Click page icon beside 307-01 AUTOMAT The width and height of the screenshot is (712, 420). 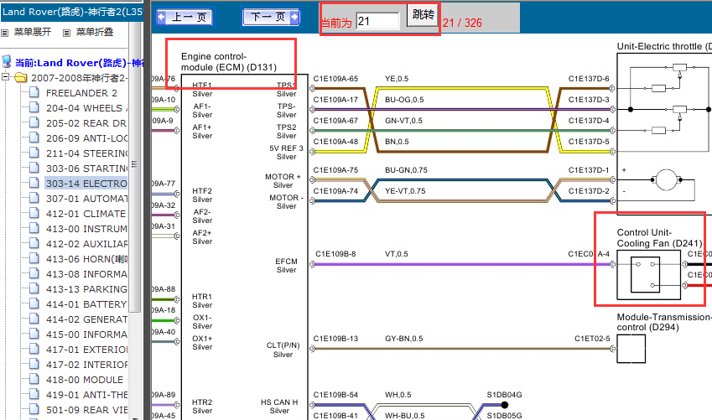[34, 198]
